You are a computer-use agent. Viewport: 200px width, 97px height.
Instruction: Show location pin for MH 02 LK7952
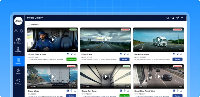coord(124,54)
